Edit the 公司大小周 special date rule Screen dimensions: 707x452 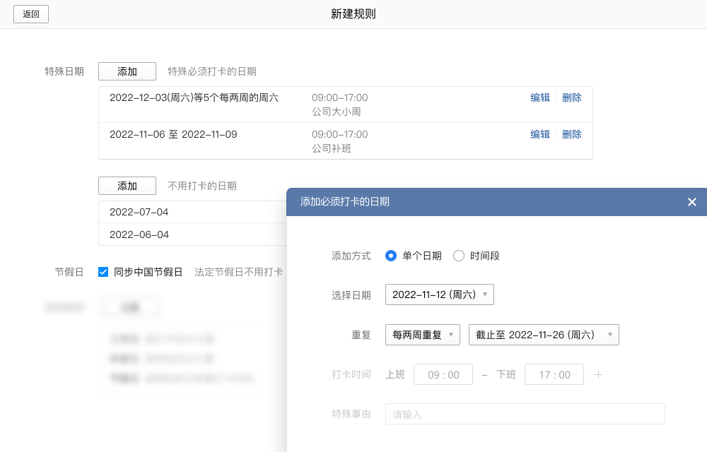[539, 97]
